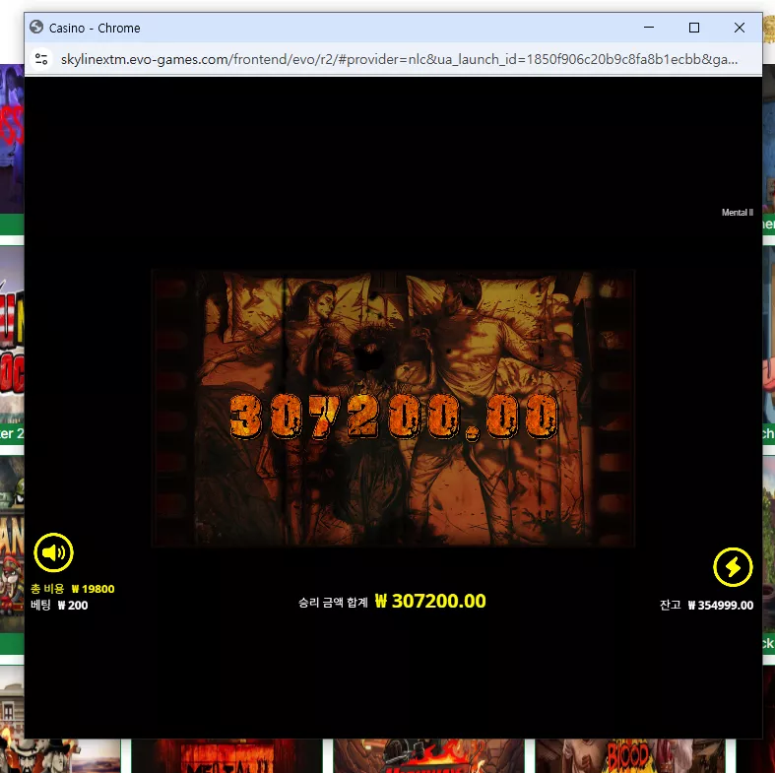The width and height of the screenshot is (775, 773).
Task: Click the Casino - Chrome window title
Action: tap(95, 28)
